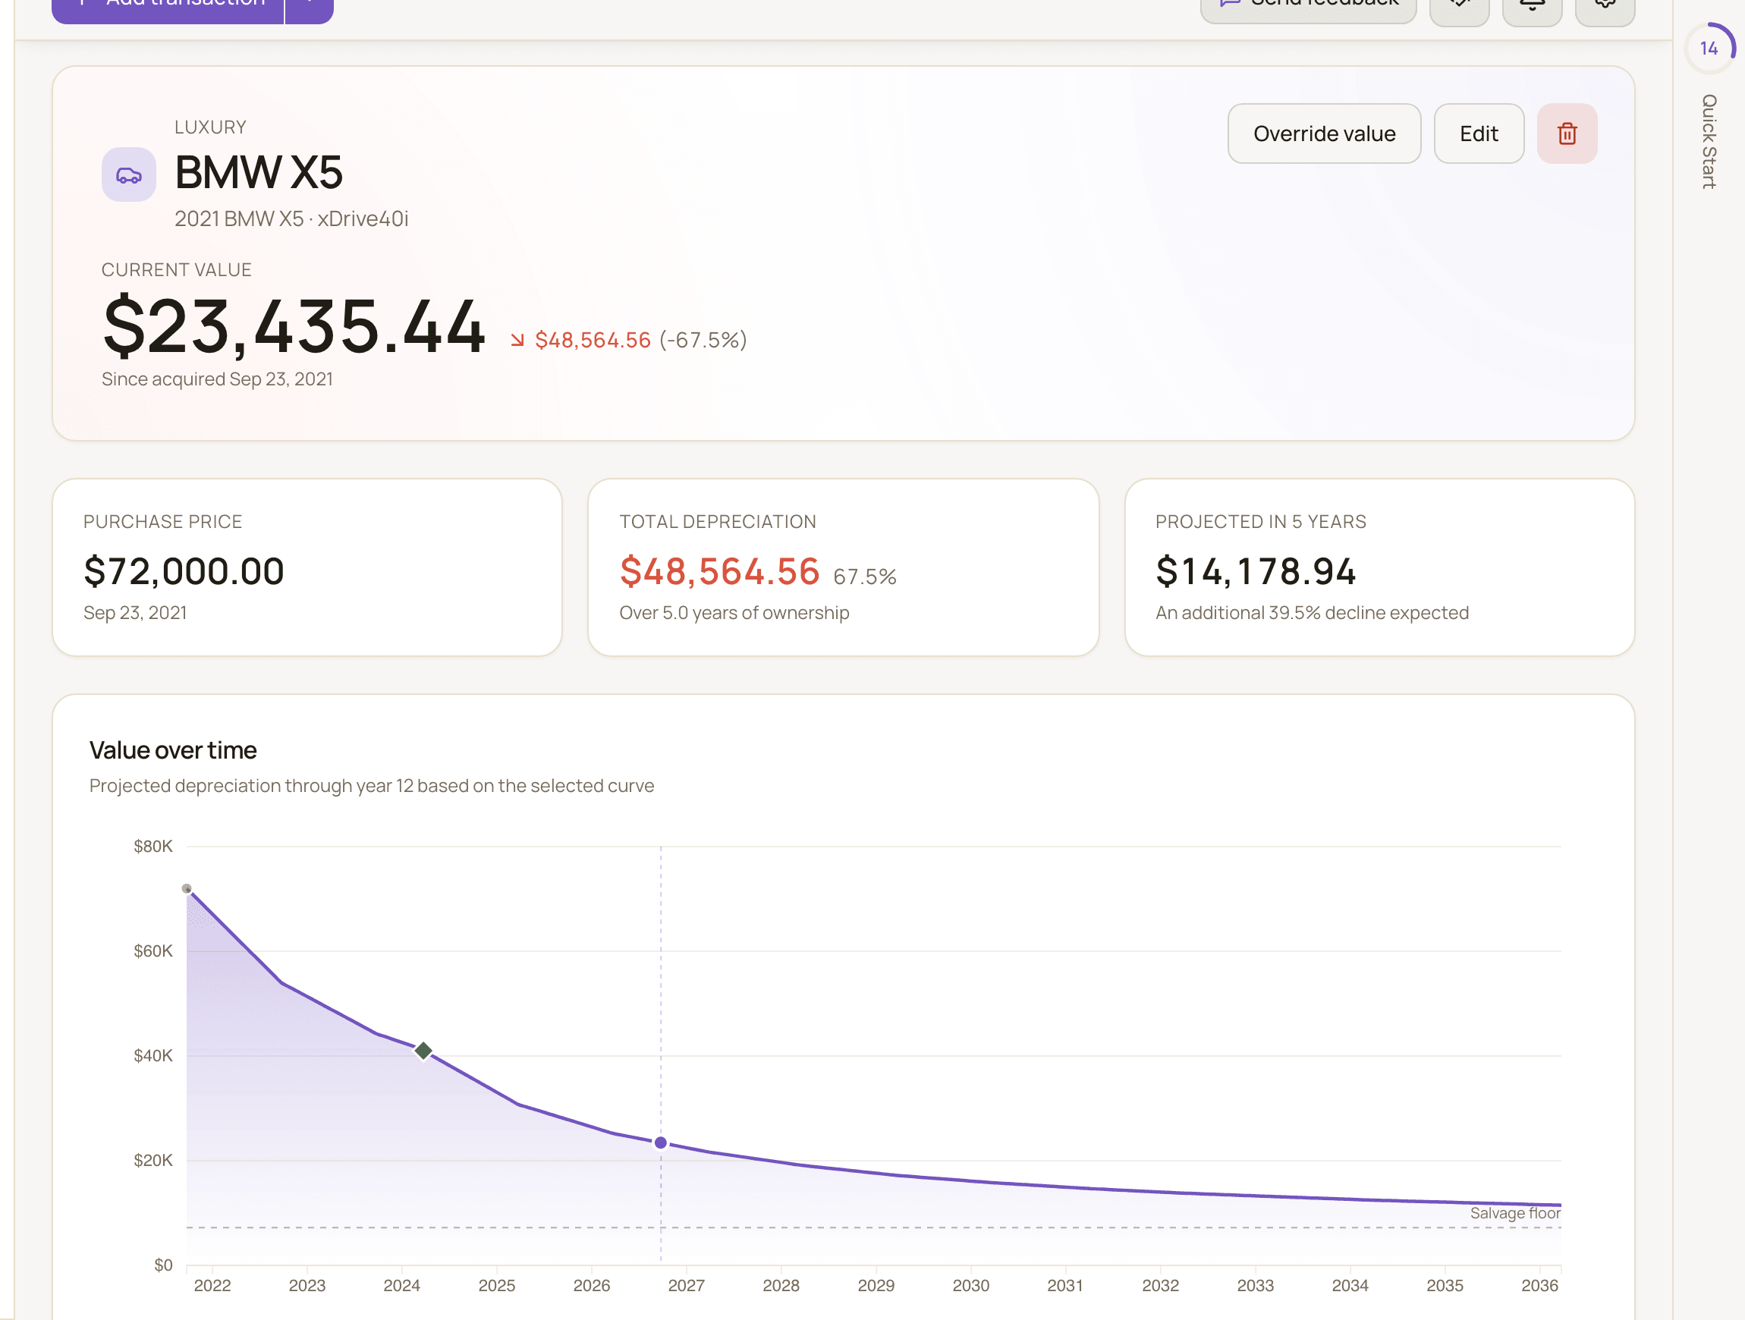
Task: Click the TOTAL DEPRECIATION card label
Action: tap(717, 521)
